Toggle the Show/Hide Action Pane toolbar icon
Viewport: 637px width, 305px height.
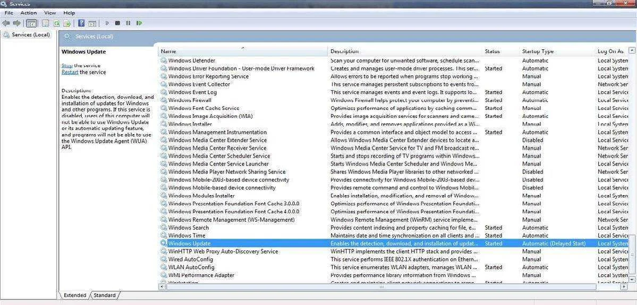(x=92, y=23)
